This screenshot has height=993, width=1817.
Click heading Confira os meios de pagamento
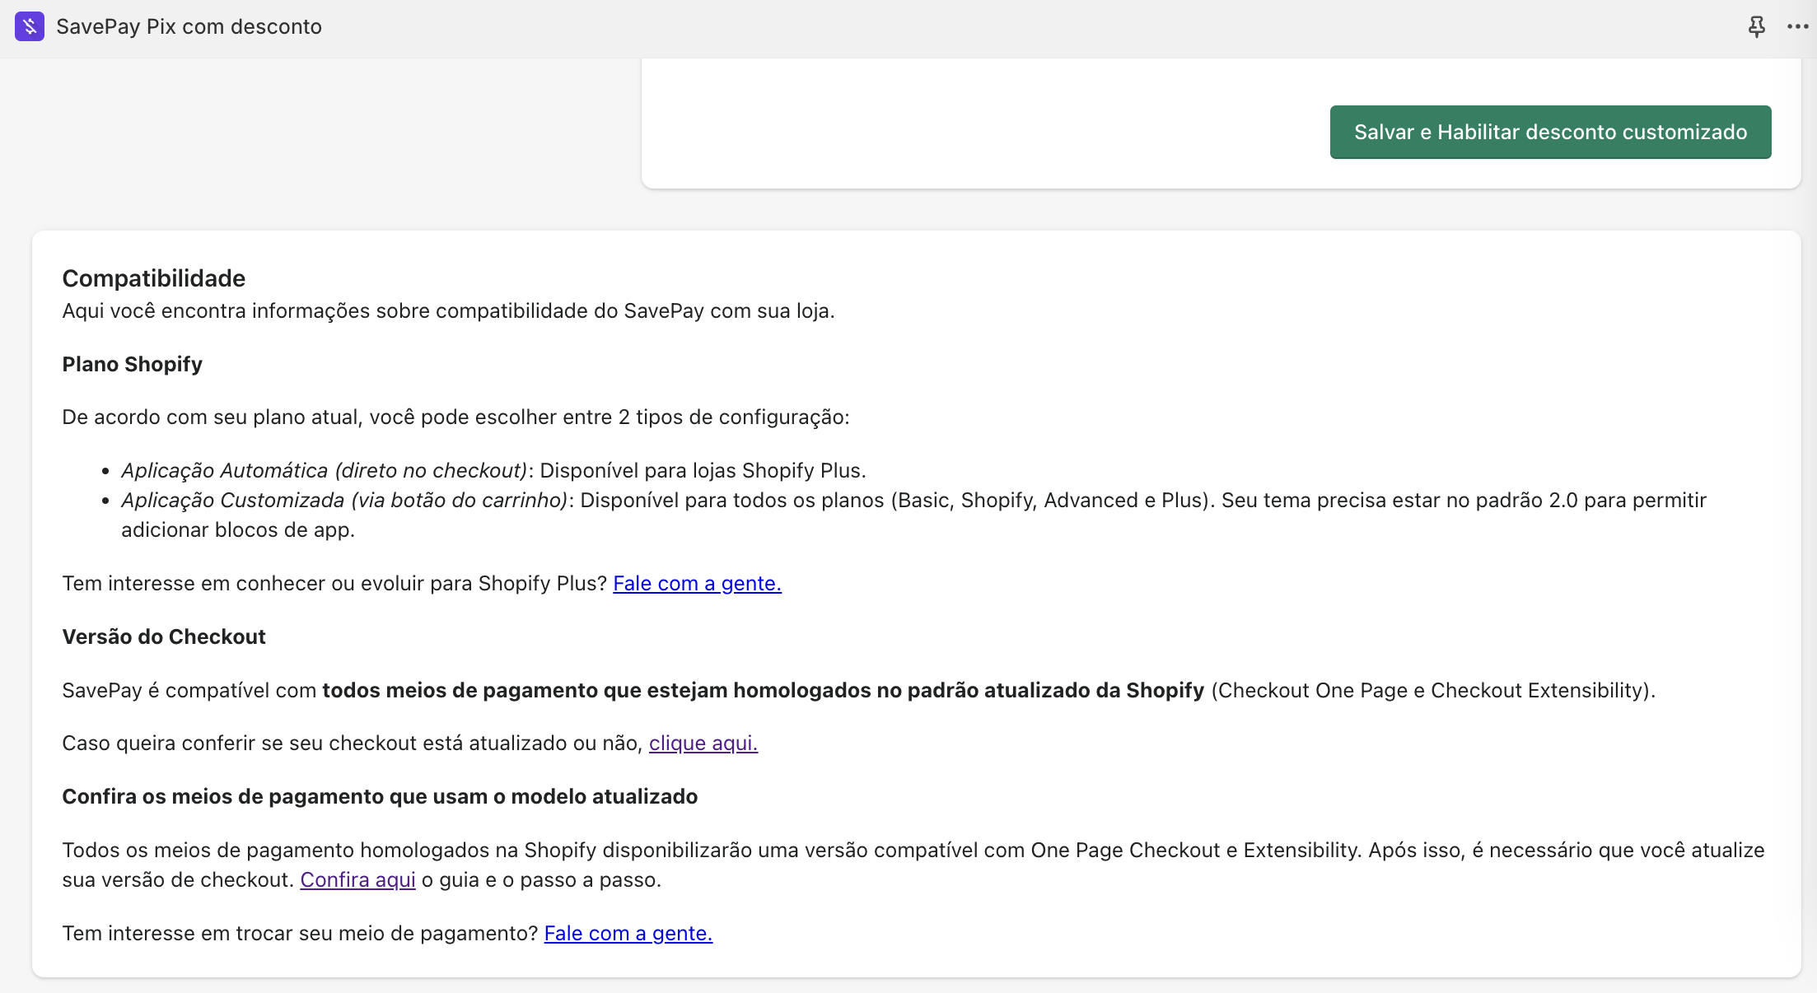(x=380, y=796)
